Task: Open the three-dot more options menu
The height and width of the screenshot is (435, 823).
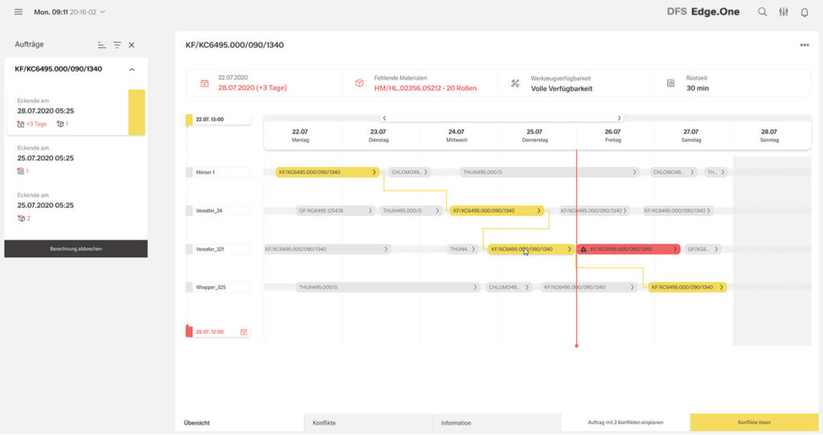Action: tap(805, 45)
